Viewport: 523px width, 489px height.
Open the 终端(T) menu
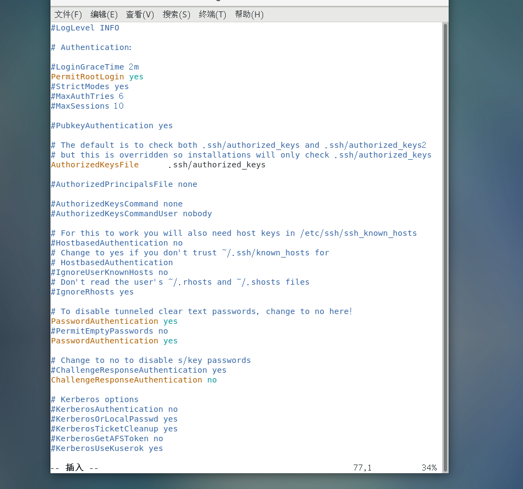click(213, 14)
